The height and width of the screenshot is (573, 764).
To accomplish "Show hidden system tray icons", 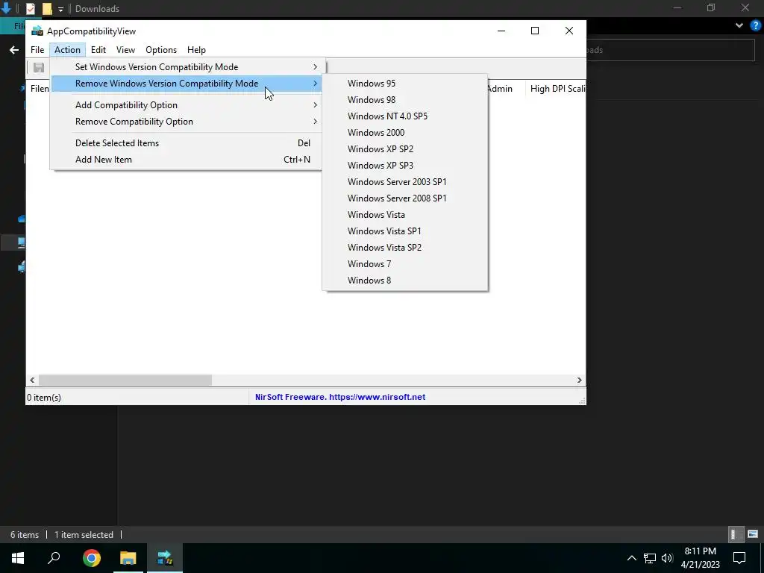I will (631, 558).
